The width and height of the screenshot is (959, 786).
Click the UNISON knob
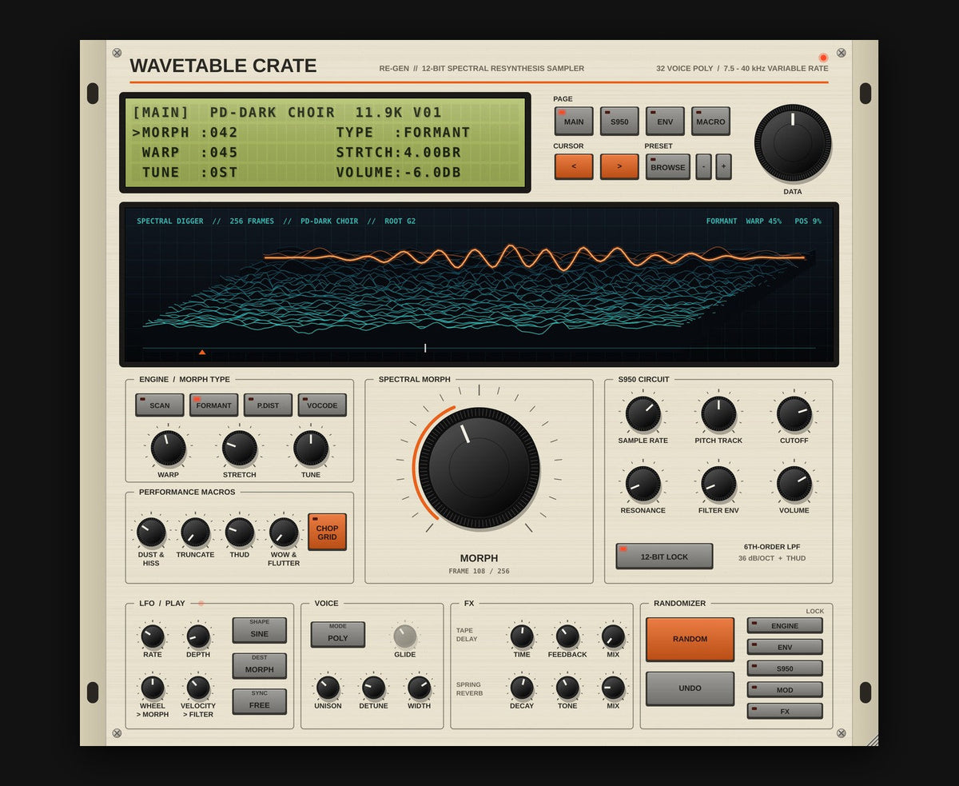[x=328, y=688]
